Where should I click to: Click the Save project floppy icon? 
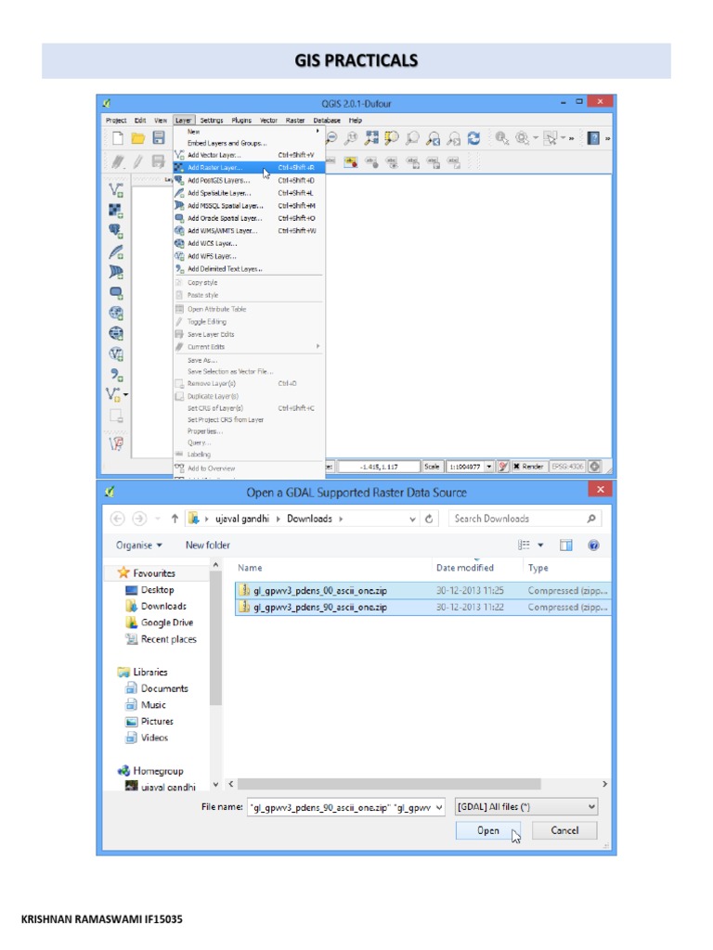[x=158, y=138]
